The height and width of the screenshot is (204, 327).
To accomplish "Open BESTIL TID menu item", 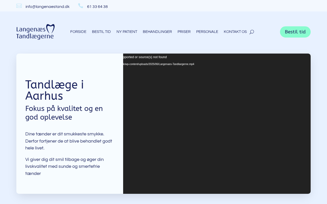I will (101, 32).
